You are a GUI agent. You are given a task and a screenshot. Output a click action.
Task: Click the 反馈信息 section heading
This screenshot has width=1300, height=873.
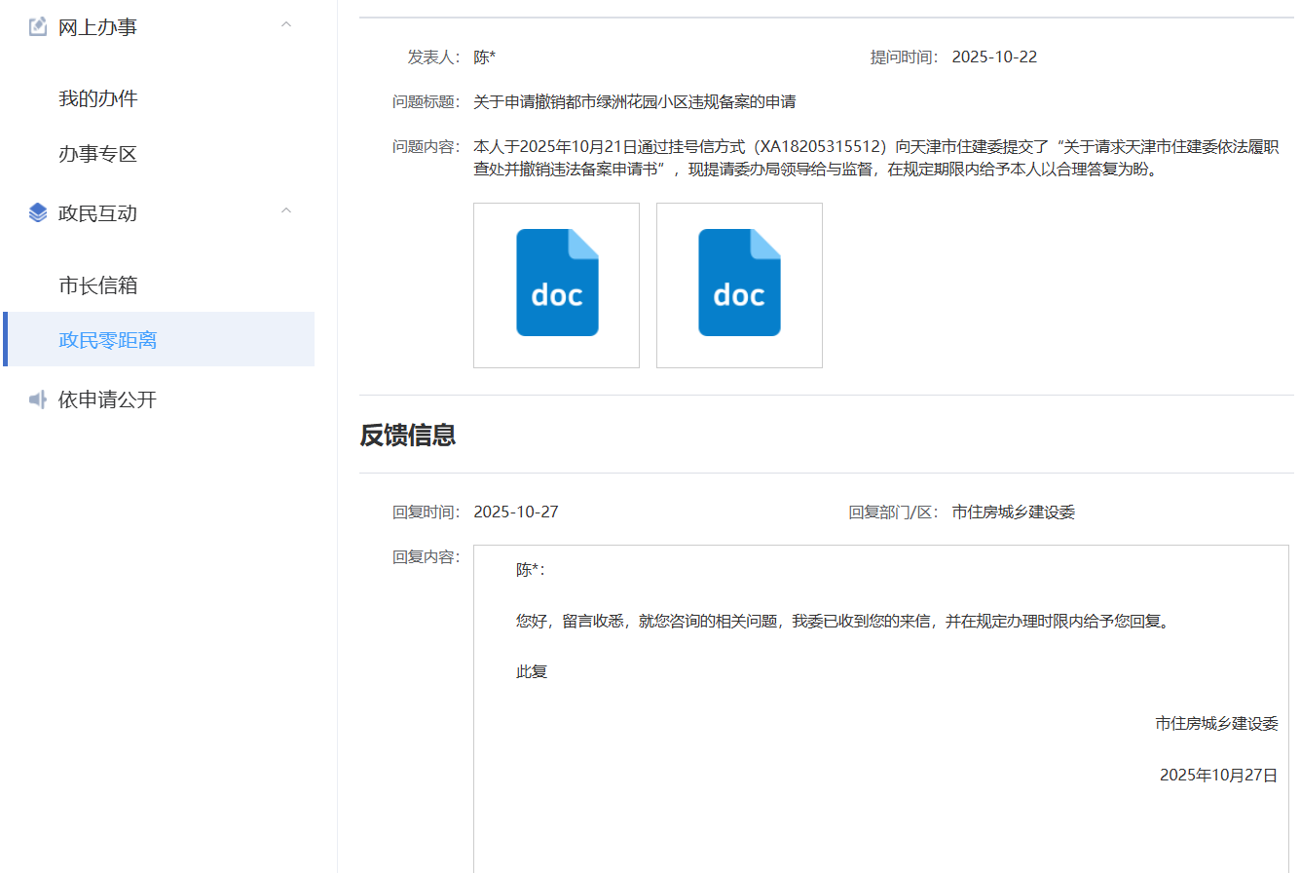point(408,436)
